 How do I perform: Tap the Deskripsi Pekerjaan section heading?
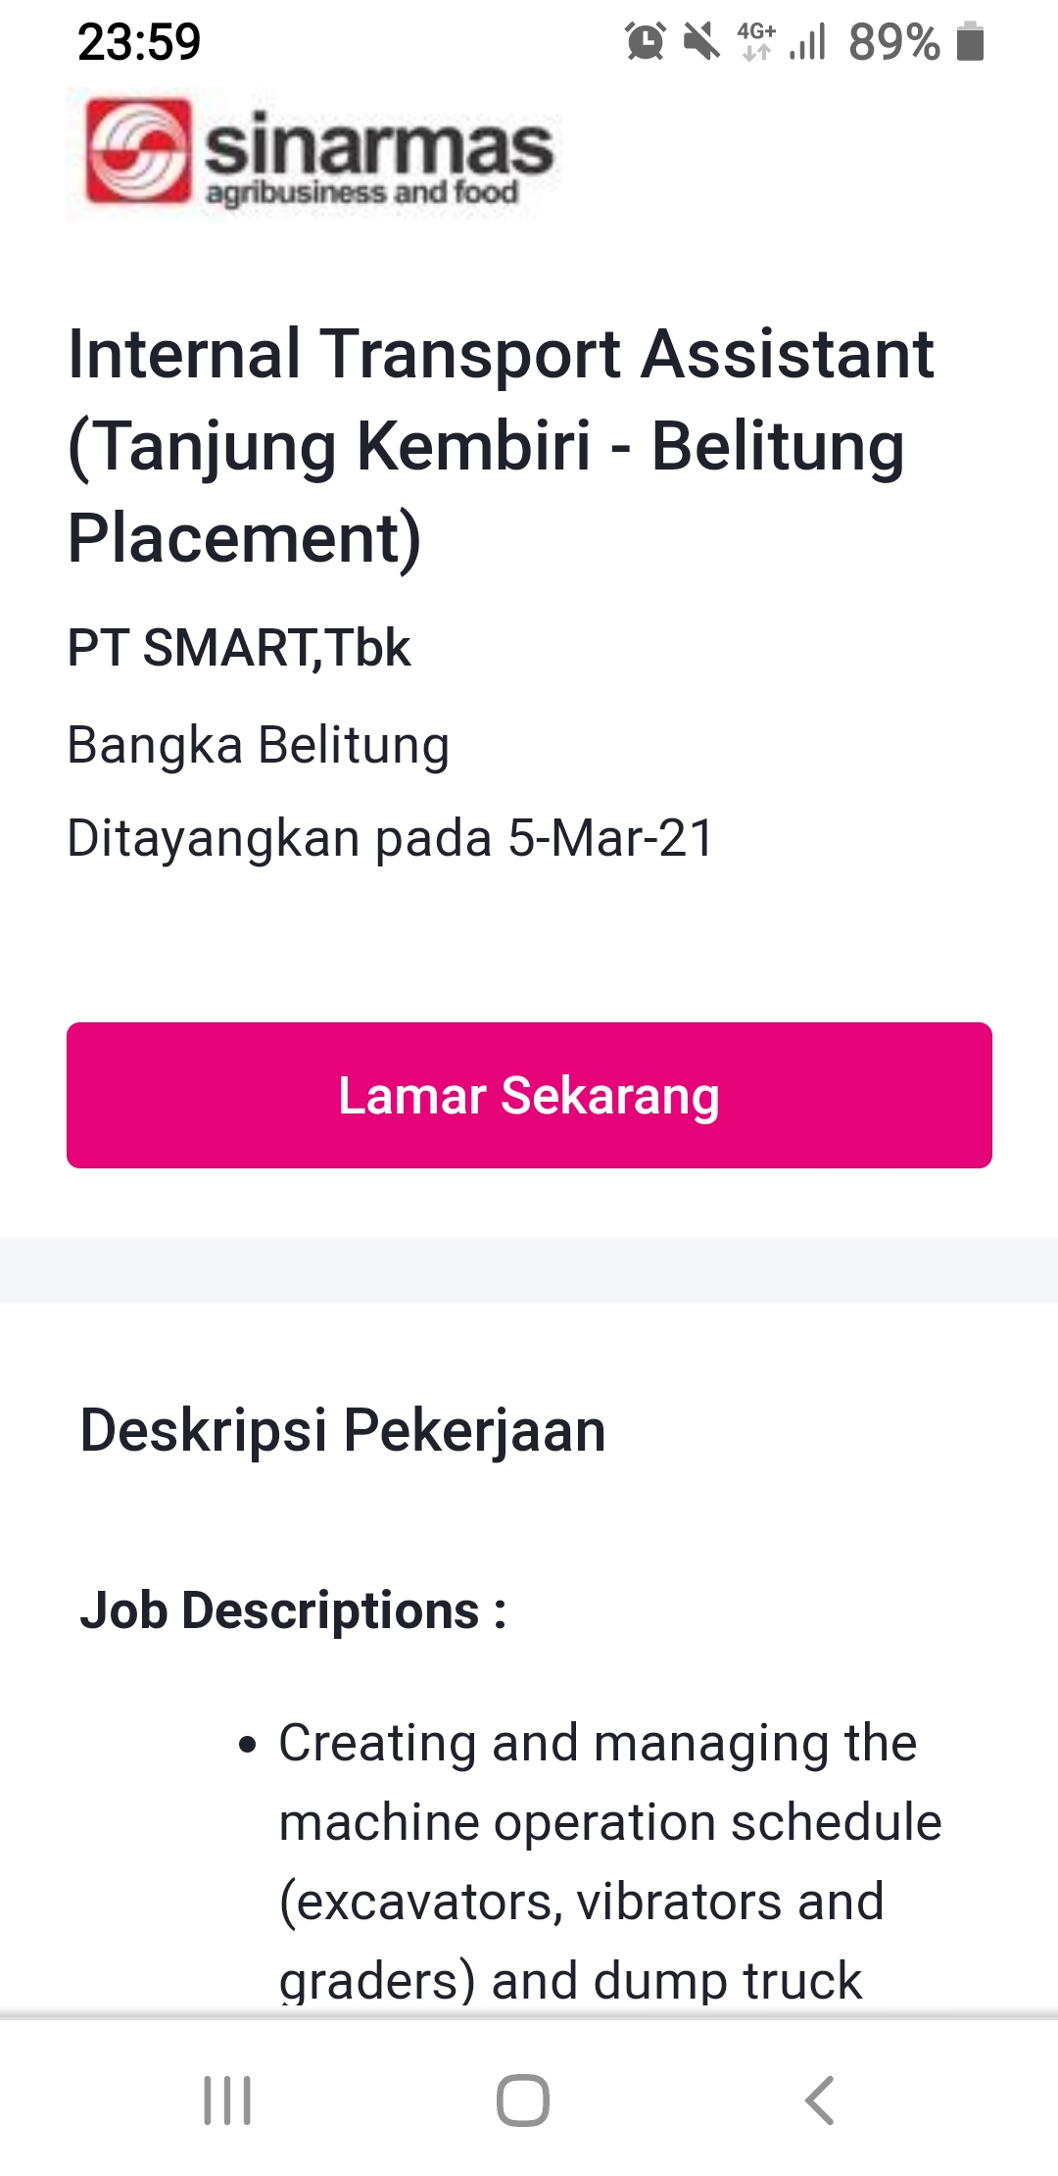(x=343, y=1430)
